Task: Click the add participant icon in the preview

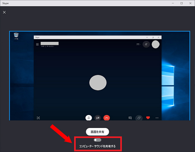Action: pyautogui.click(x=146, y=44)
